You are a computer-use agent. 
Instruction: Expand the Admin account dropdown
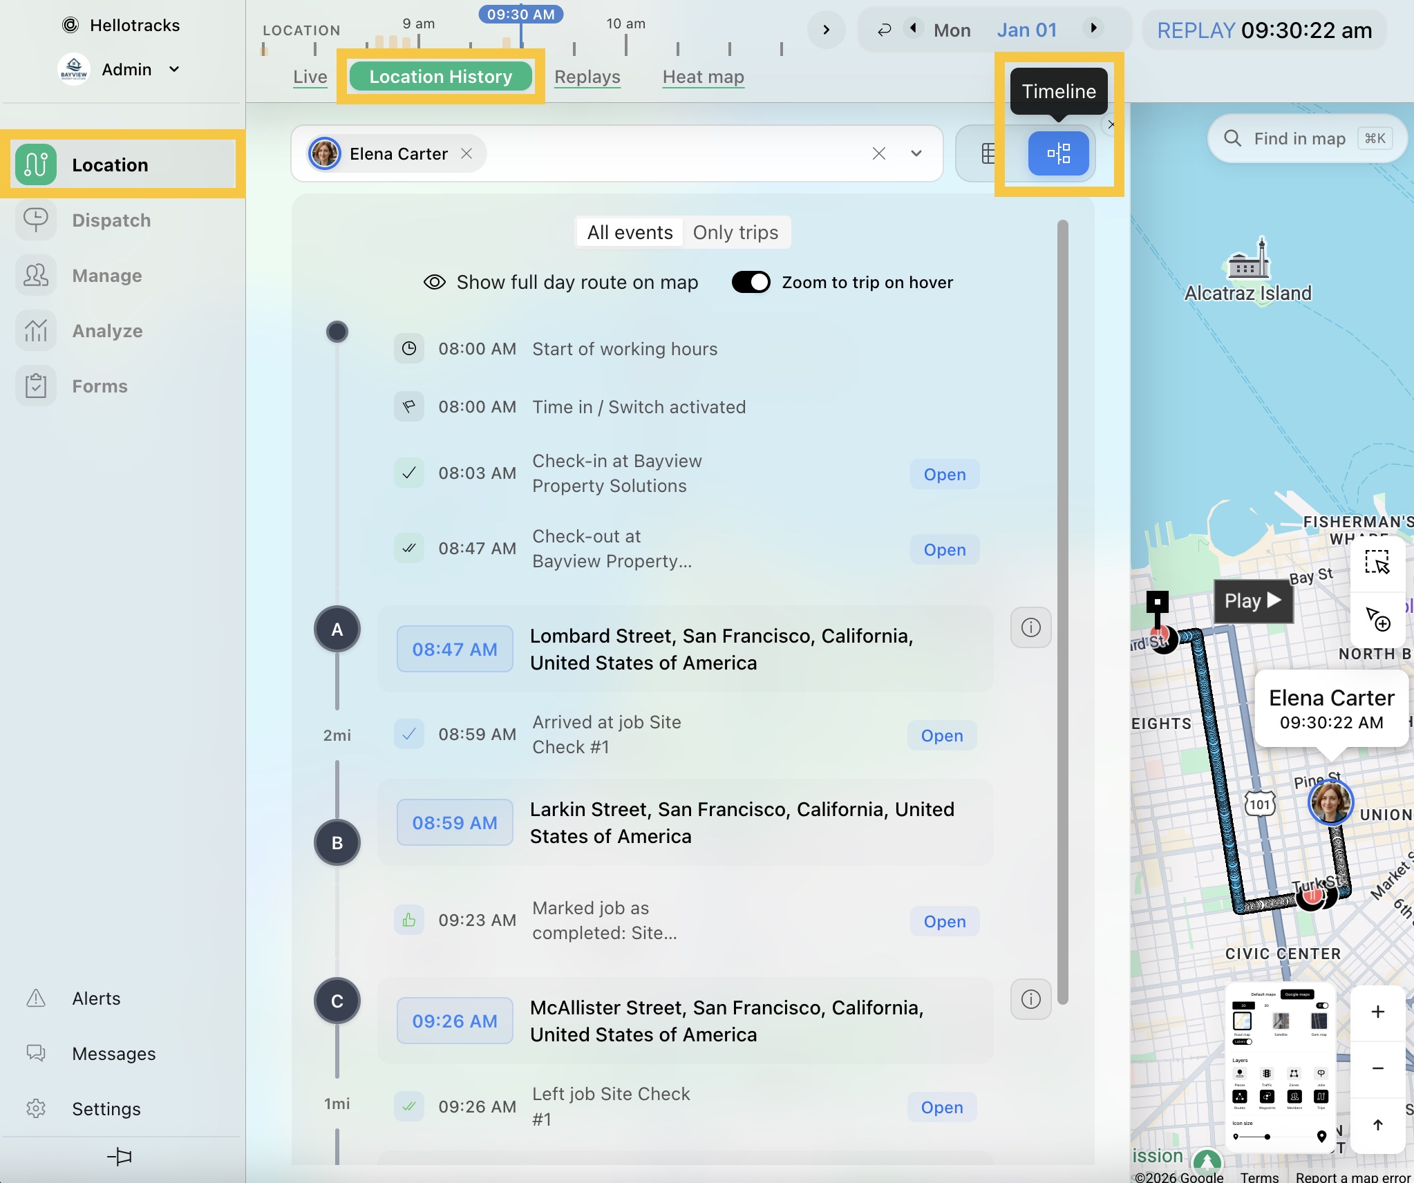click(174, 69)
